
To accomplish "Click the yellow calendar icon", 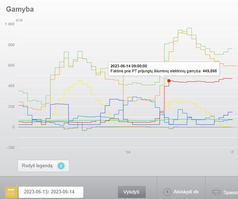I will 11,192.
